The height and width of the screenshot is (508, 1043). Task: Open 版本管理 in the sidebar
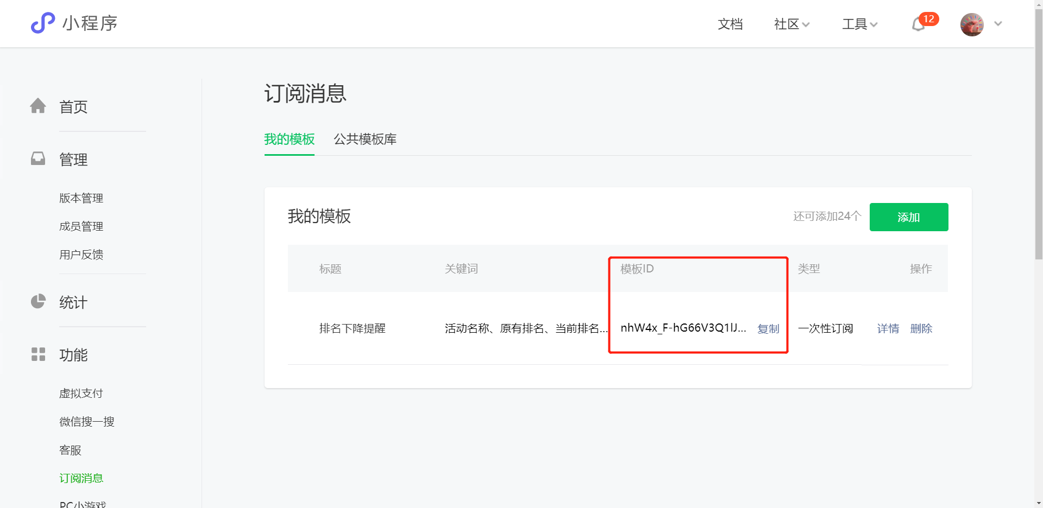pos(81,198)
